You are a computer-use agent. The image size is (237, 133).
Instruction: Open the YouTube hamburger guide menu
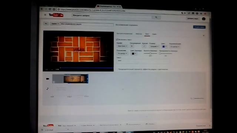coord(45,15)
